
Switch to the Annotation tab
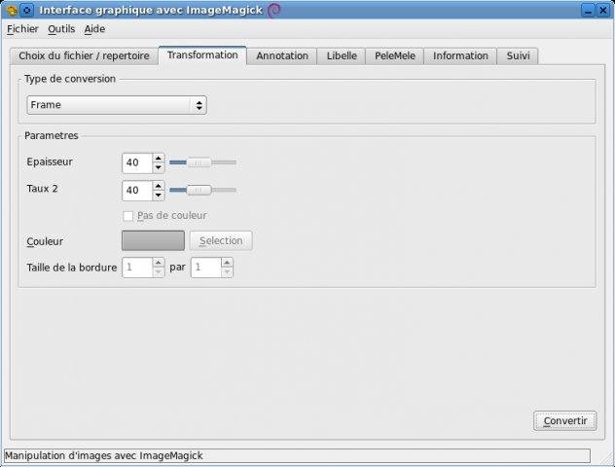pyautogui.click(x=282, y=56)
